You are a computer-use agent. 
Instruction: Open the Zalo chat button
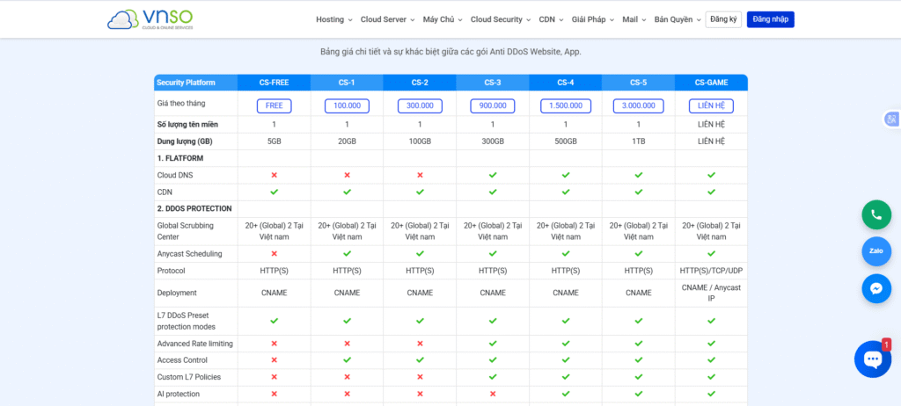tap(875, 250)
